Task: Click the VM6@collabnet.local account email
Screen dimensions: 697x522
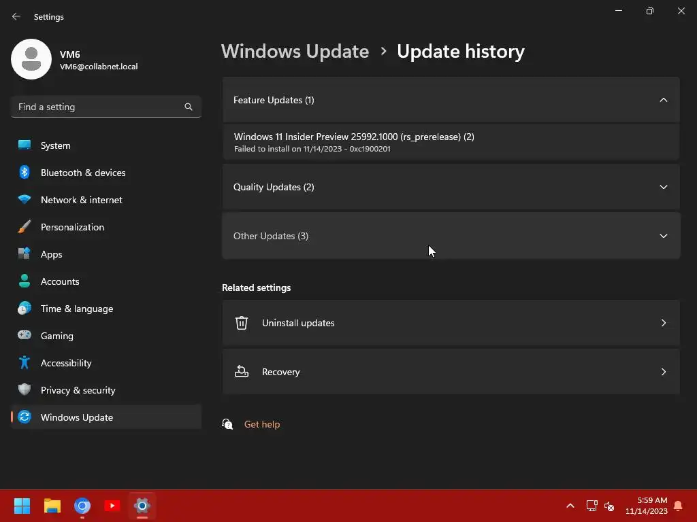Action: coord(99,67)
